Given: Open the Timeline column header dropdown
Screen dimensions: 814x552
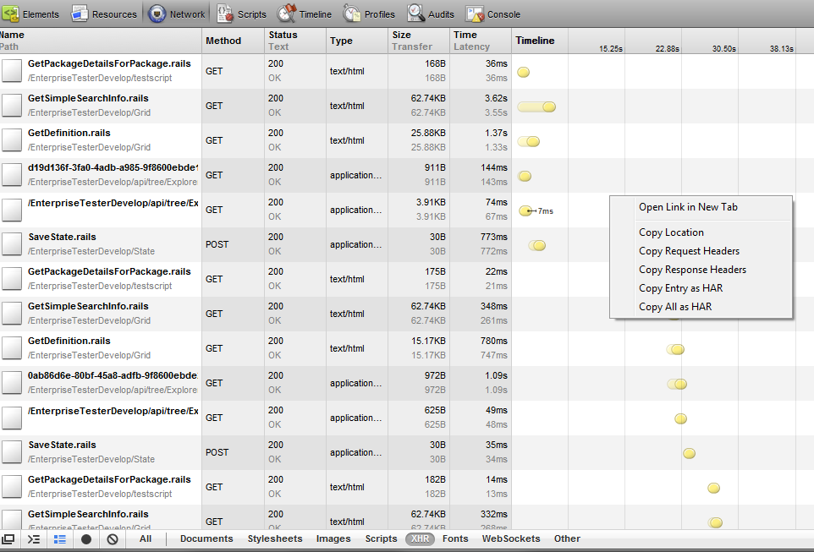Looking at the screenshot, I should [x=535, y=41].
